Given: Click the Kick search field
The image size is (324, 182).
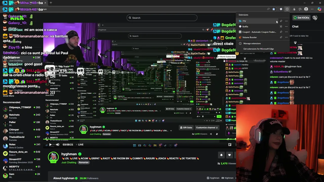Looking at the screenshot, I should [162, 18].
